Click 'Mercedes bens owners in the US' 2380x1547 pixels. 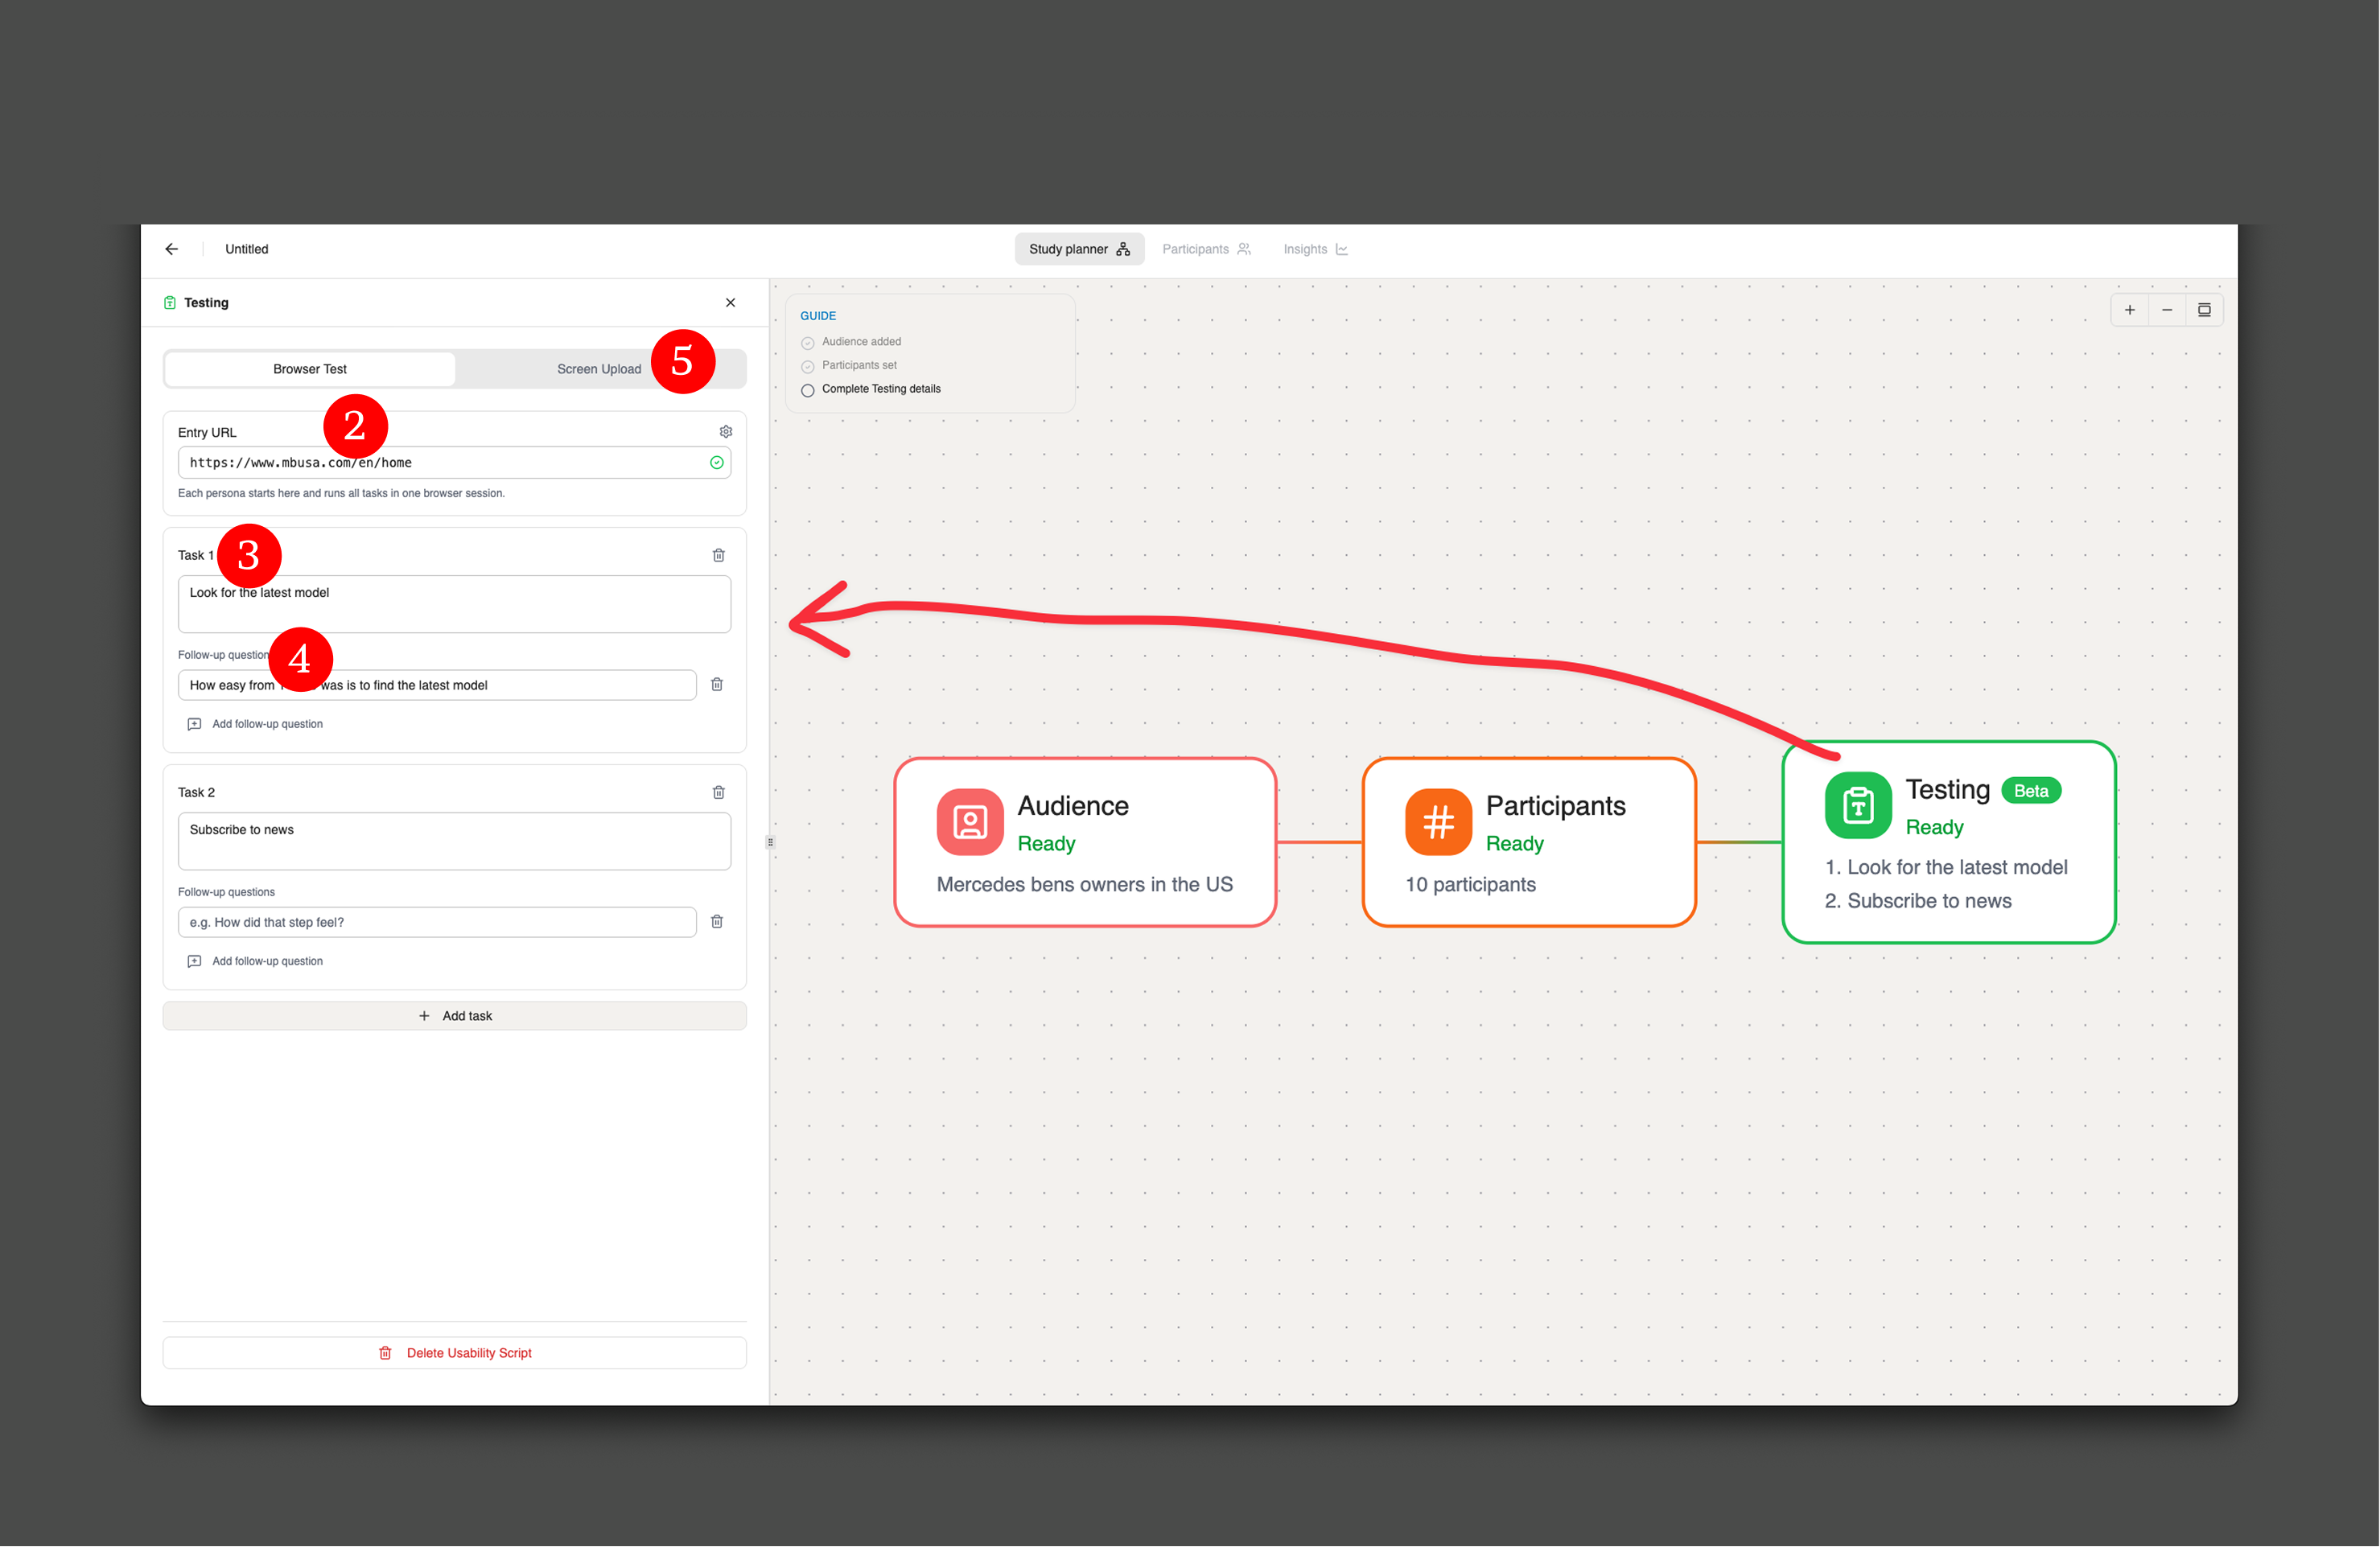click(1084, 884)
